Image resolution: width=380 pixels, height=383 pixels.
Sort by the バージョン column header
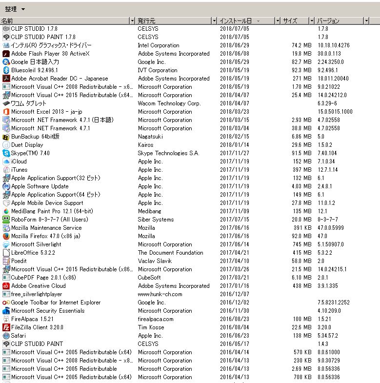339,21
